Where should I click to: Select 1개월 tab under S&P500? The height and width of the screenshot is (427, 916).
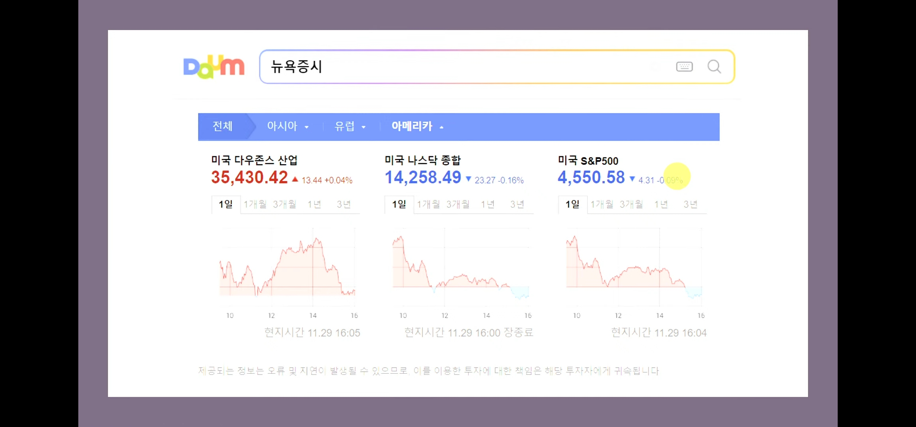(602, 204)
